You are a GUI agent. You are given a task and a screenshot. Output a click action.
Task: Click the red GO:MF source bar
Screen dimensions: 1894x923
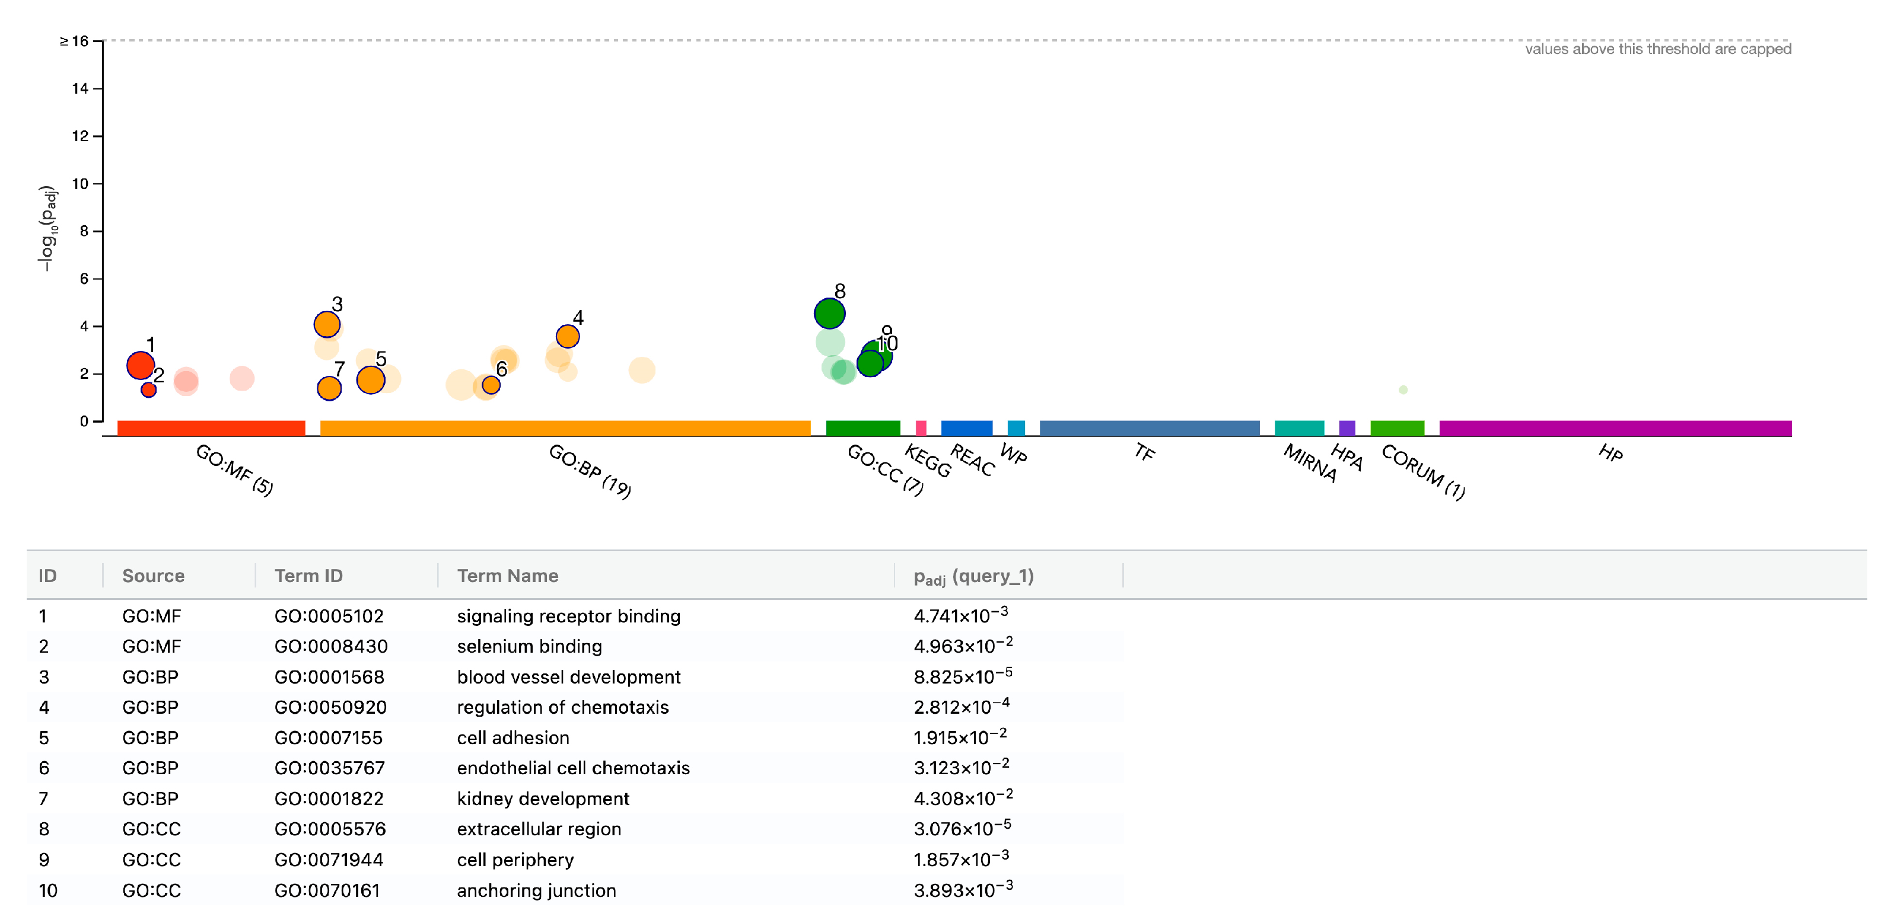pos(211,429)
